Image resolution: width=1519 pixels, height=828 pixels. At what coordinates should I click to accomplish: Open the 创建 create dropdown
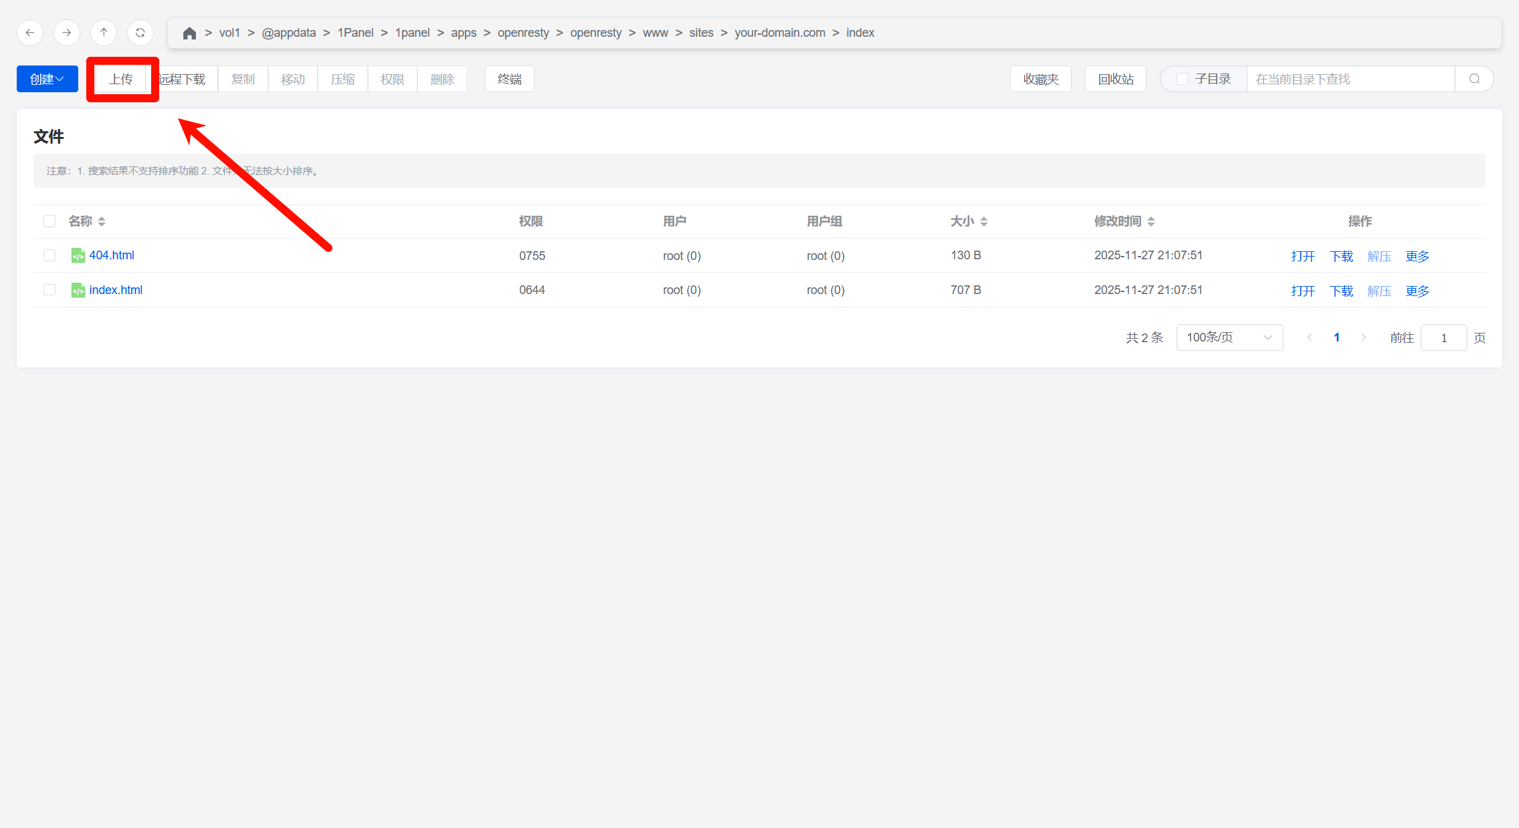47,79
